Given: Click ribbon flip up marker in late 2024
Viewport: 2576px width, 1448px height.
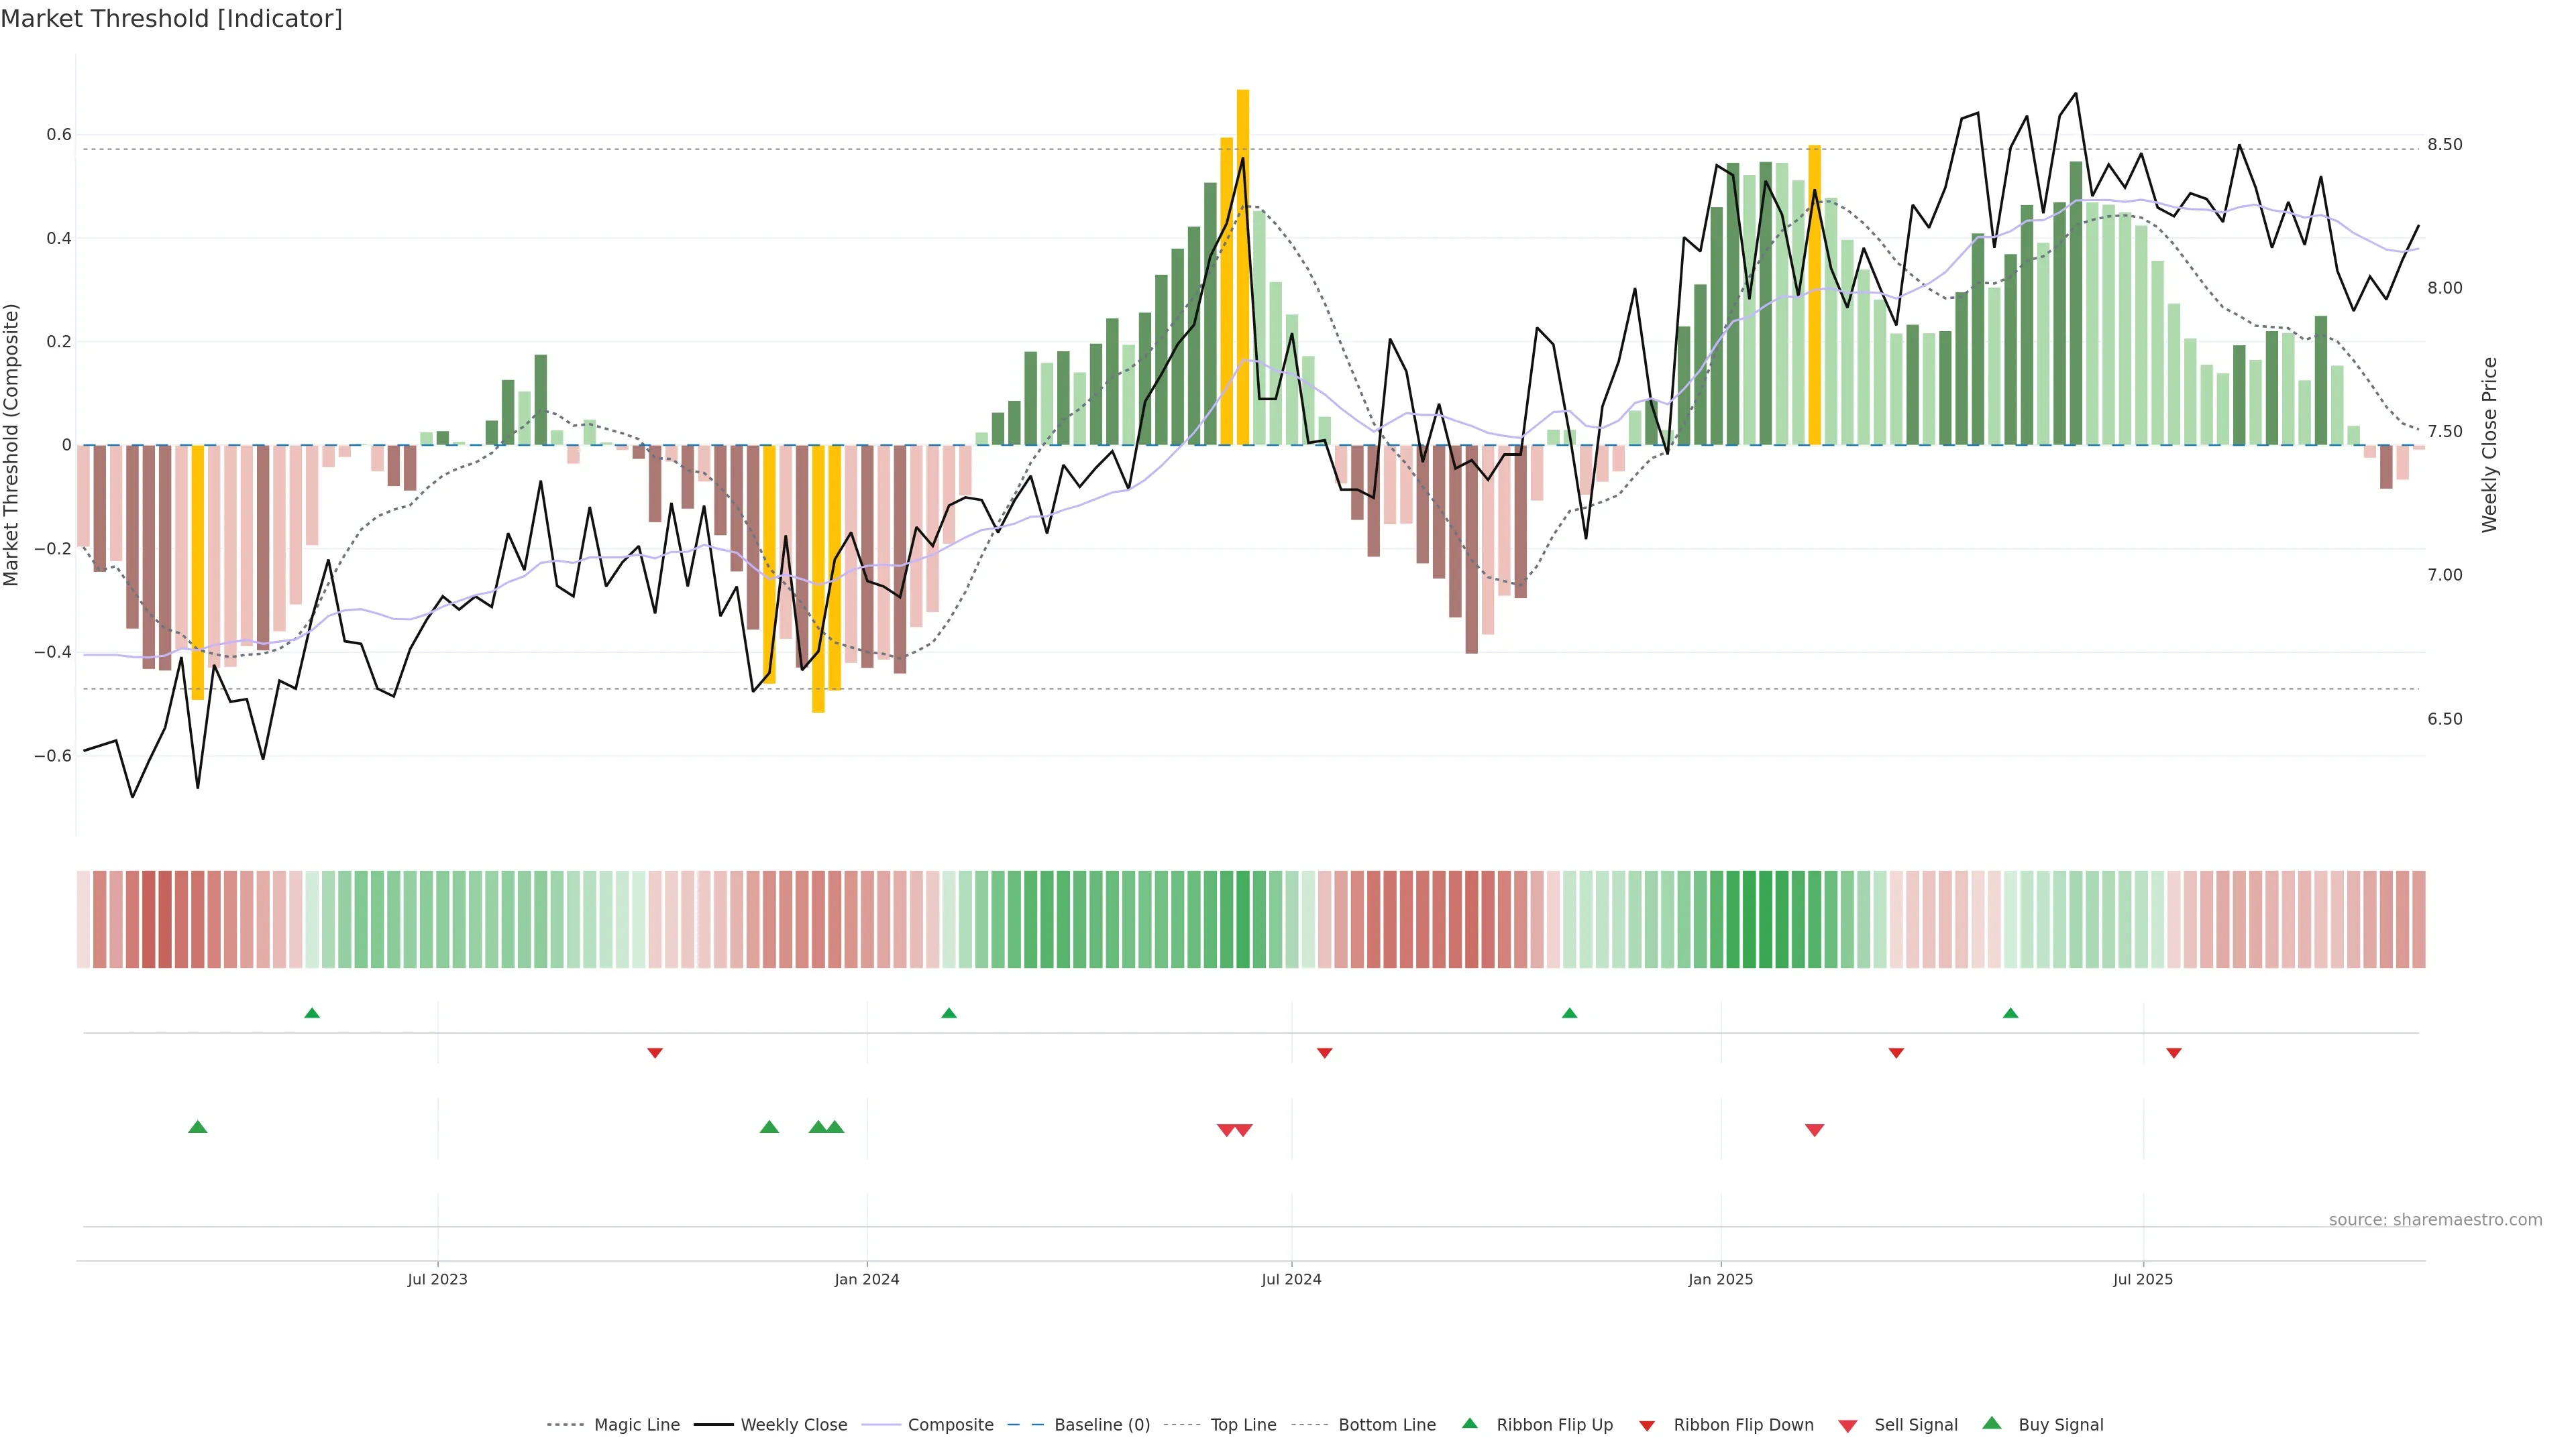Looking at the screenshot, I should coord(1569,1014).
